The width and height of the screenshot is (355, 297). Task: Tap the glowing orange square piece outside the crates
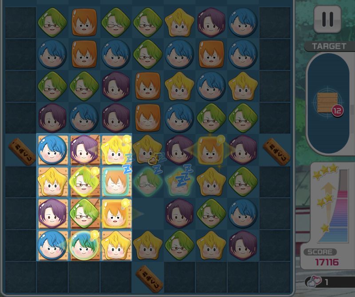[210, 149]
